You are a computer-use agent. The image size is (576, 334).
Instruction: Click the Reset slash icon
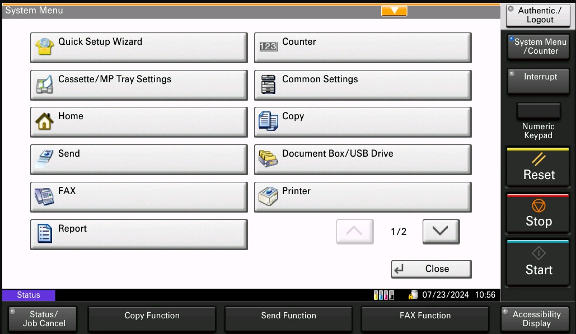pos(538,159)
